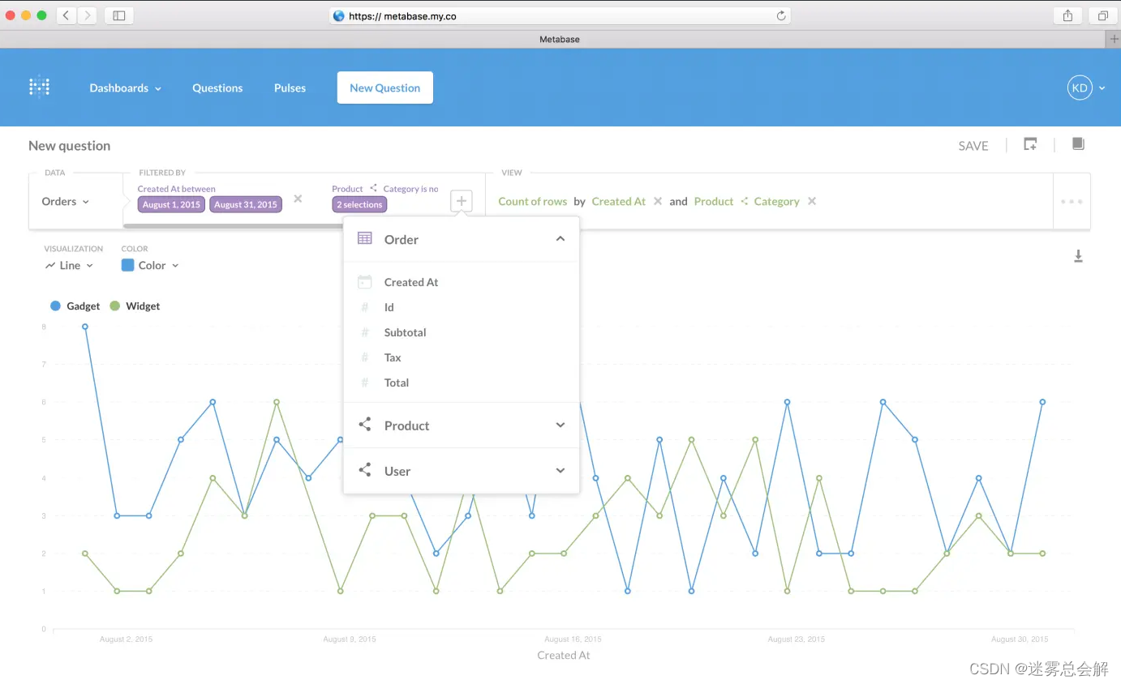Open the three-dots more options menu
This screenshot has width=1121, height=684.
coord(1072,201)
